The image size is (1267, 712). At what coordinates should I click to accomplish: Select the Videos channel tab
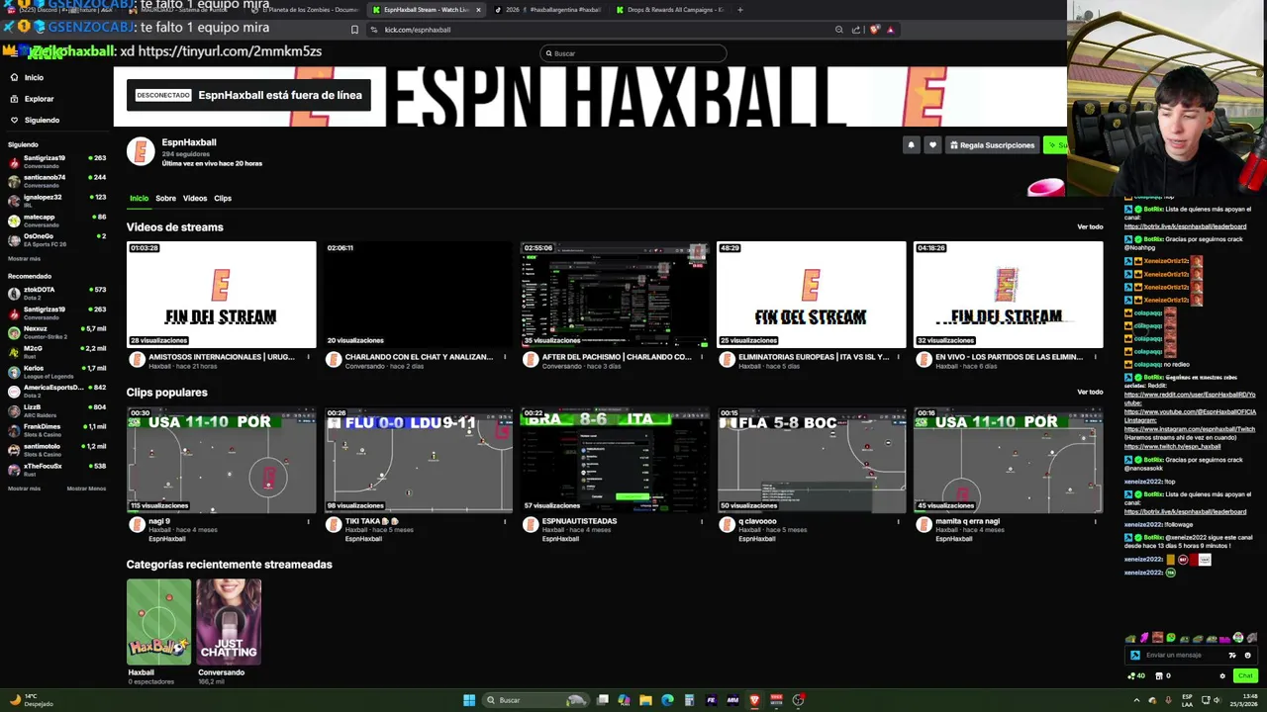(195, 198)
